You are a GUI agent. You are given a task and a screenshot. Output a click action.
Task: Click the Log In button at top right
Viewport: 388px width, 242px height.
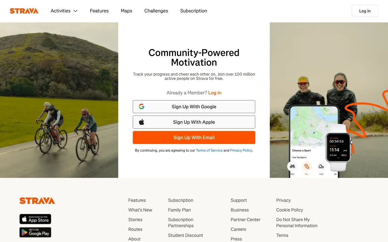[x=365, y=11]
